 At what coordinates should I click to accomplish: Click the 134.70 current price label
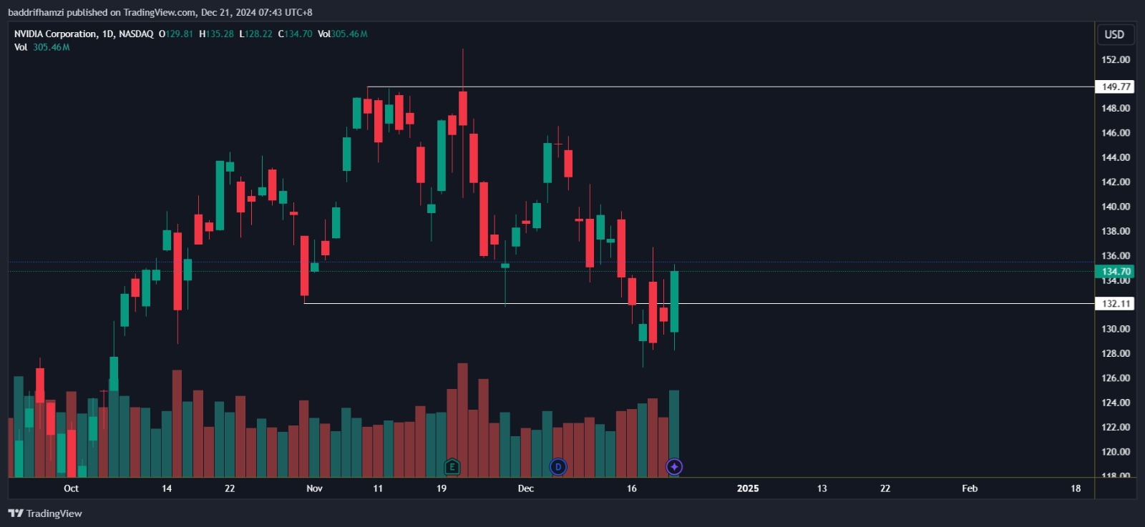(1115, 272)
